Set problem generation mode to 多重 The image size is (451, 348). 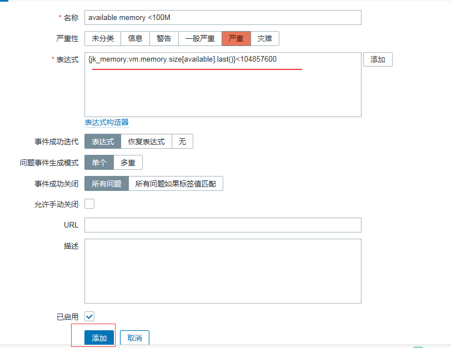click(x=128, y=163)
